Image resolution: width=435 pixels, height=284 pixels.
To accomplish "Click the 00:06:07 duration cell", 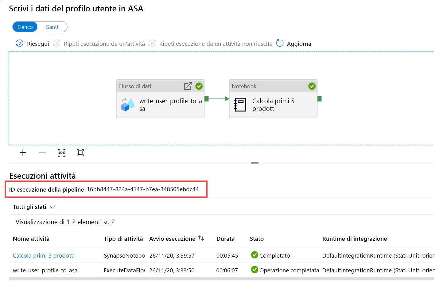I will [227, 270].
